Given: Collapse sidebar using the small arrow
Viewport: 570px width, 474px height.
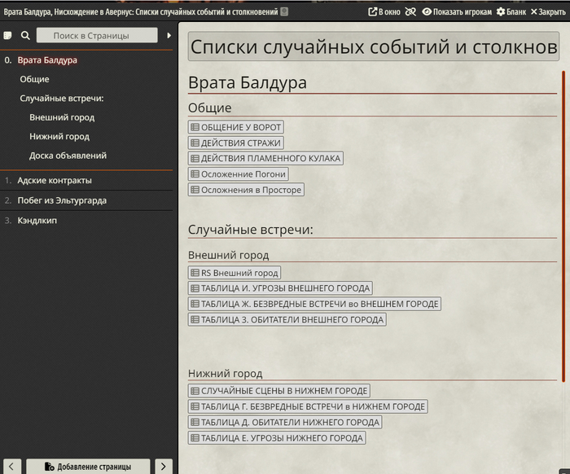Looking at the screenshot, I should pyautogui.click(x=169, y=36).
